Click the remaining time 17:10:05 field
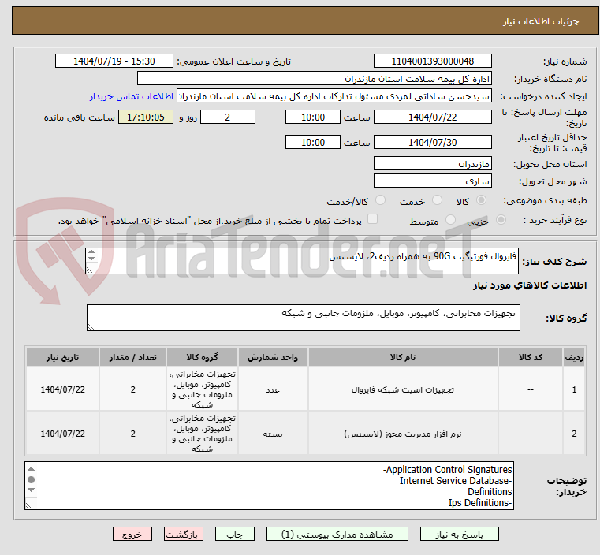This screenshot has height=555, width=600. click(x=145, y=117)
